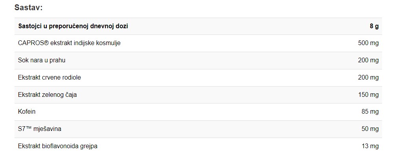This screenshot has height=158, width=397.
Task: Click the Sastav heading
Action: point(28,7)
